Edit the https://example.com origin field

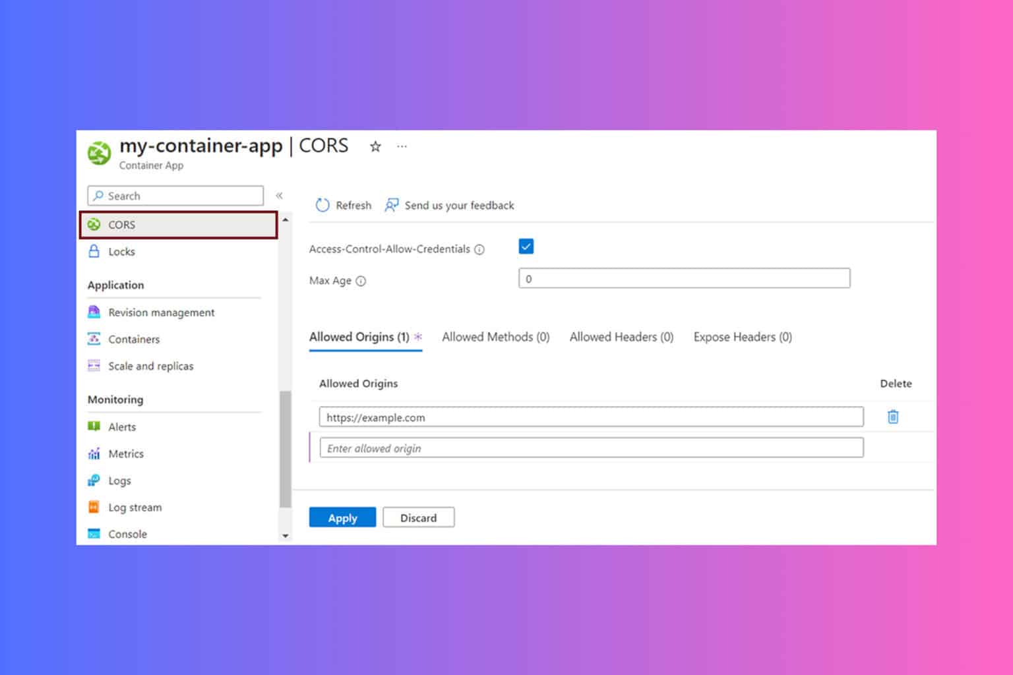pos(592,417)
